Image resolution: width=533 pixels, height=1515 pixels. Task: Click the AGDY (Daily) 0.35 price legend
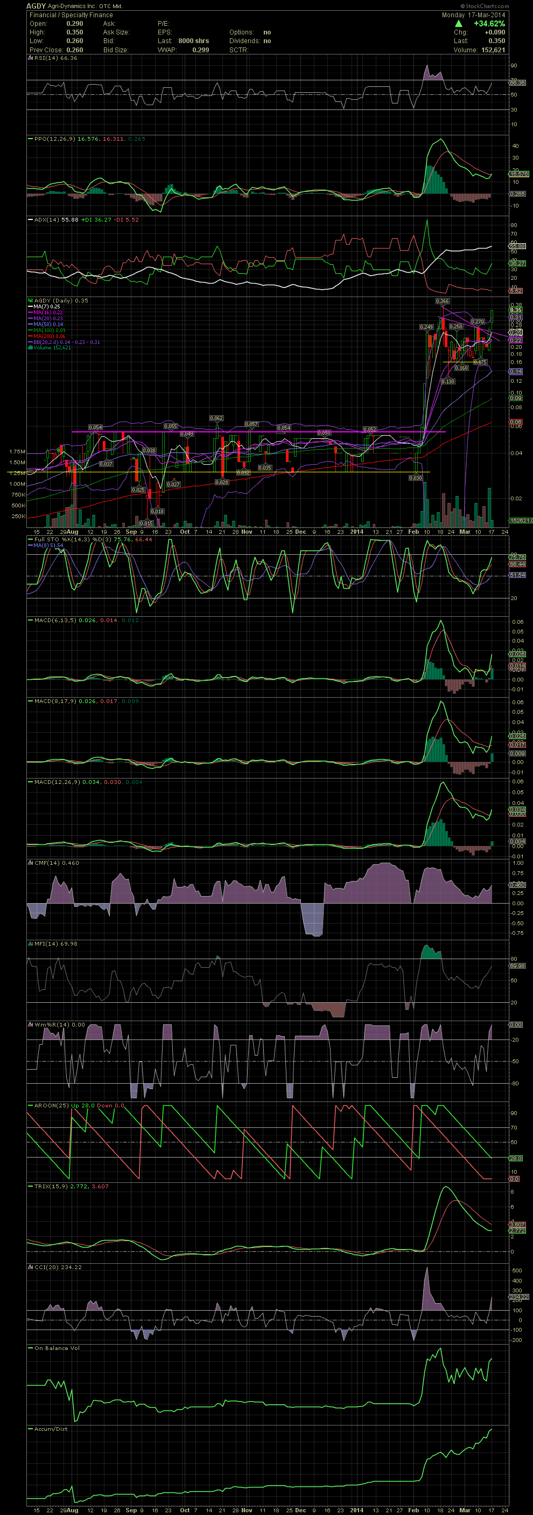tap(61, 300)
